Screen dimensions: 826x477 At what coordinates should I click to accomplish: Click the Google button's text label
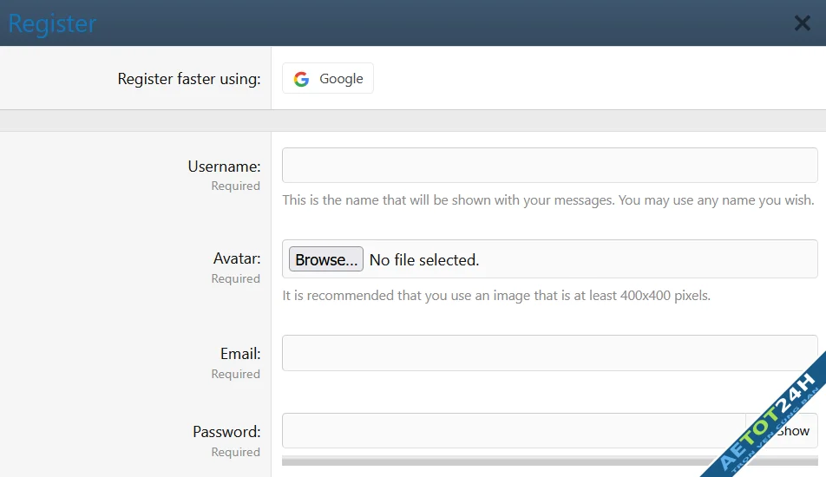[x=341, y=79]
